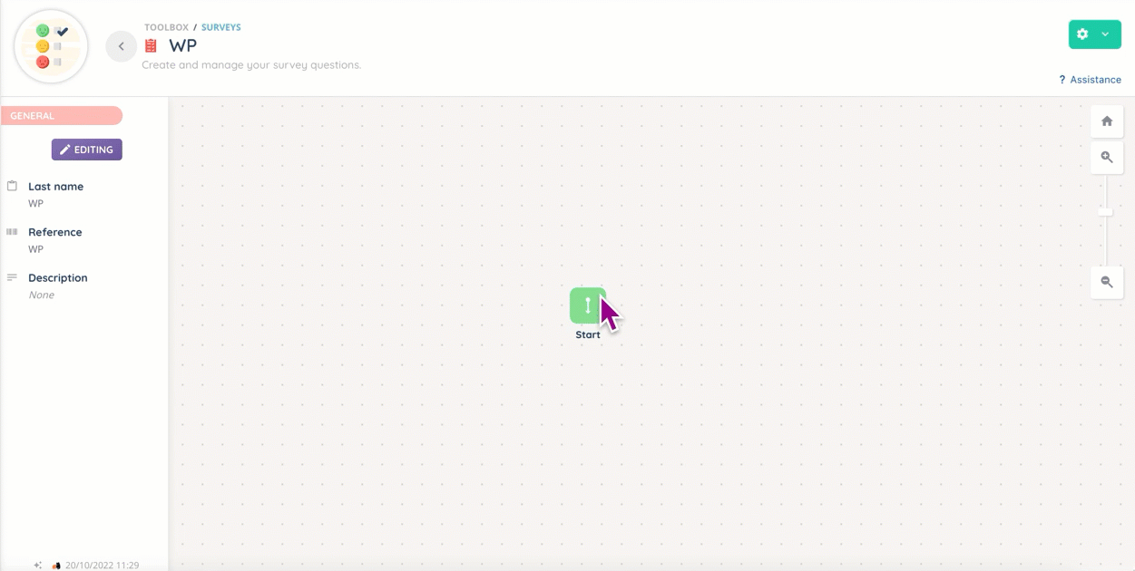Viewport: 1135px width, 571px height.
Task: Open the SURVEYS breadcrumb link
Action: [x=220, y=27]
